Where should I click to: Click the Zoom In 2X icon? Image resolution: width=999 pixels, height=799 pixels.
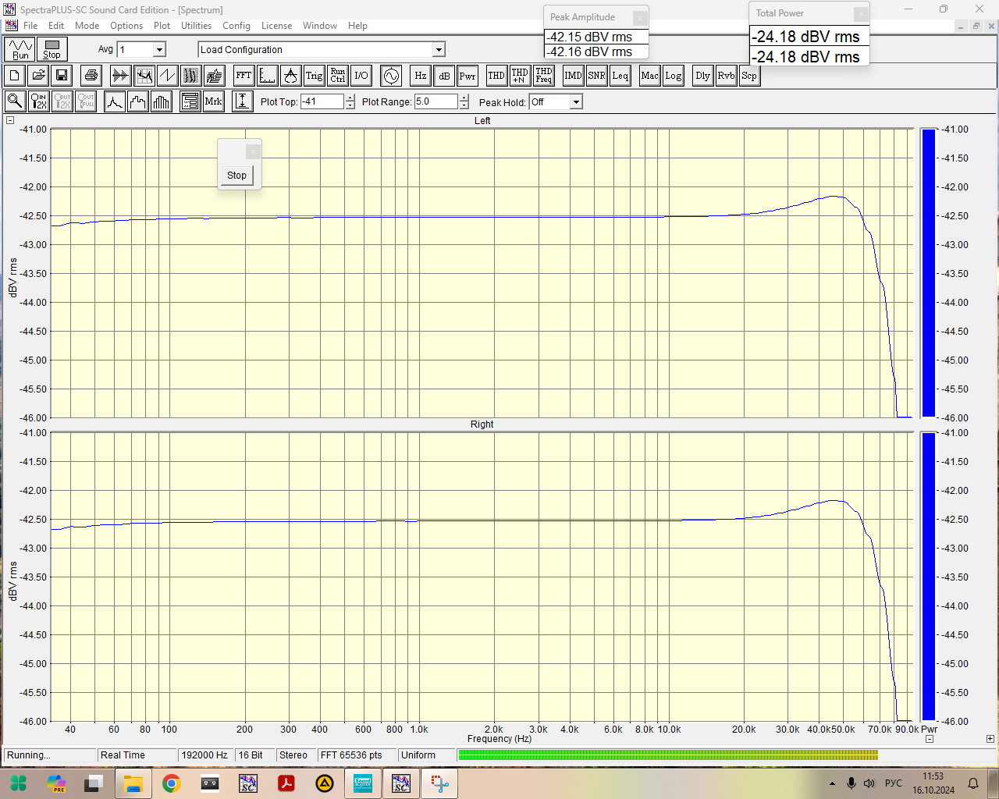[38, 101]
